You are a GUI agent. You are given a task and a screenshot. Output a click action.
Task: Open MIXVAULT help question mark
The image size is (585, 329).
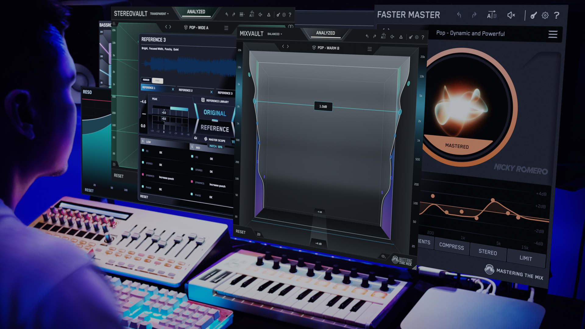423,37
